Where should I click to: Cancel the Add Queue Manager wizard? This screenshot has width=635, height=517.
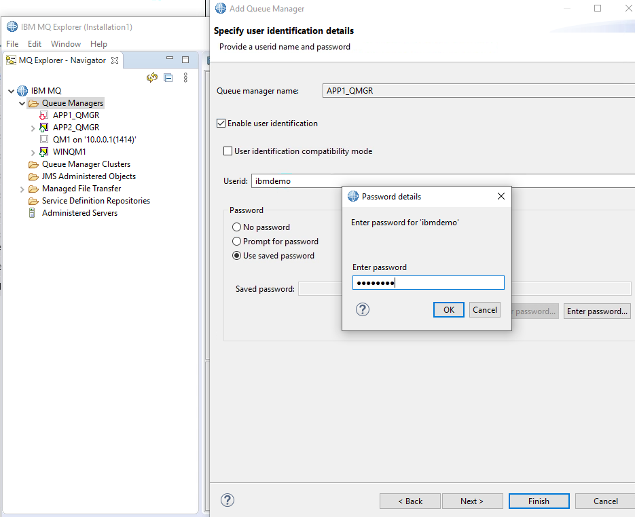coord(605,501)
